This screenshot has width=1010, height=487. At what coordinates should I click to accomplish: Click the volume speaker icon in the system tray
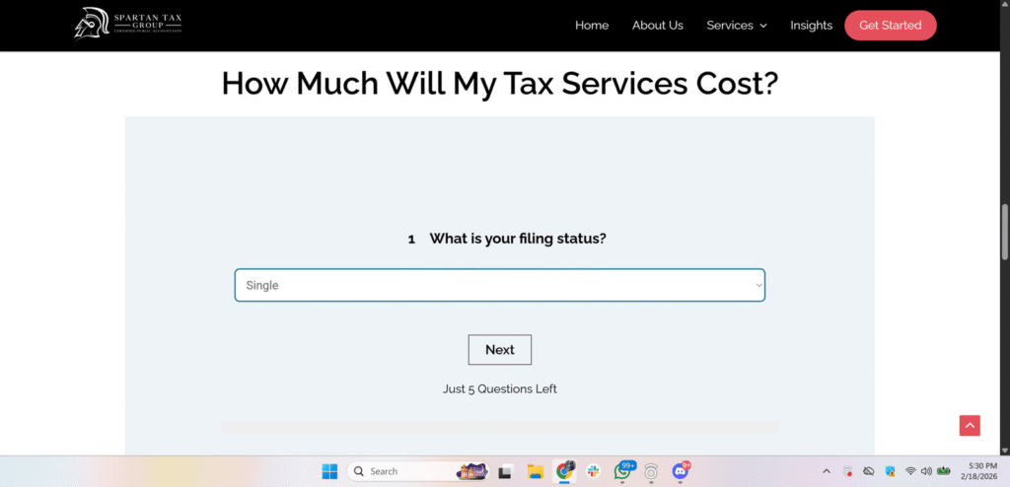point(926,471)
